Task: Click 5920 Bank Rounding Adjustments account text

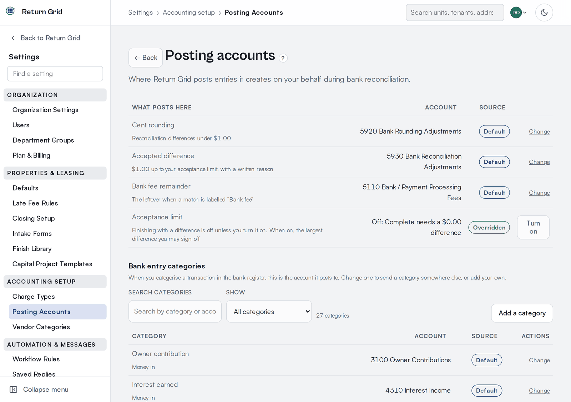Action: [410, 131]
